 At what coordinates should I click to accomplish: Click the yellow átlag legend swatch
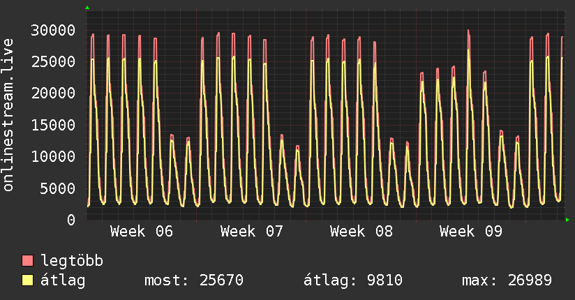pos(27,280)
